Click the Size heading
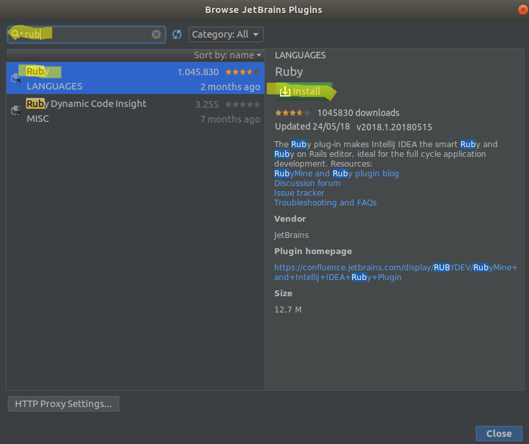Viewport: 529px width, 444px height. (283, 294)
